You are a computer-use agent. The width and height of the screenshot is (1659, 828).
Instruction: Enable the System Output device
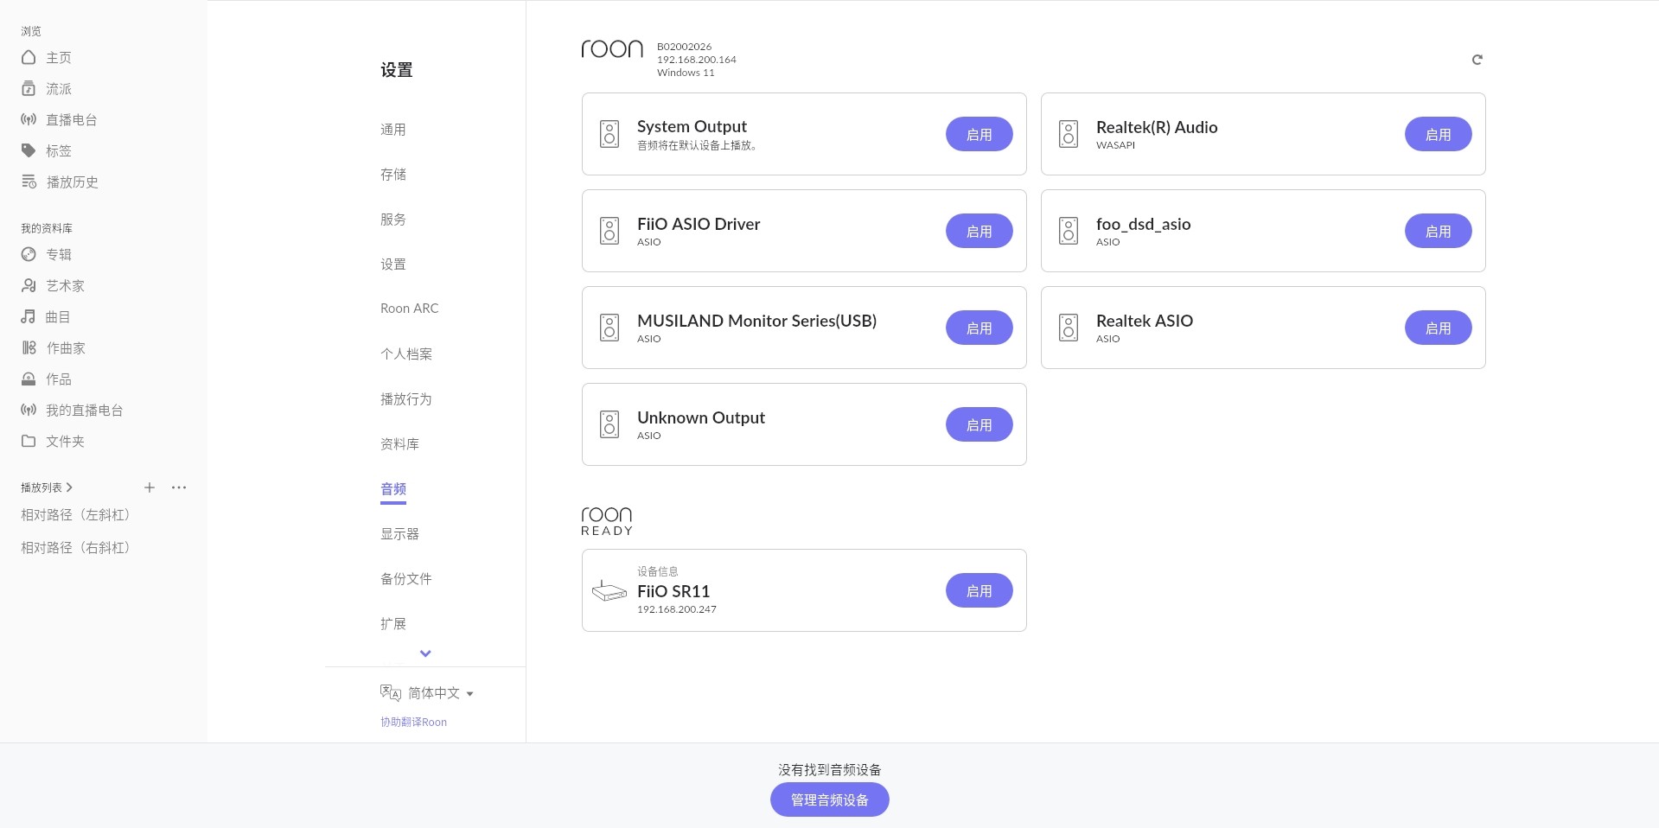[979, 134]
